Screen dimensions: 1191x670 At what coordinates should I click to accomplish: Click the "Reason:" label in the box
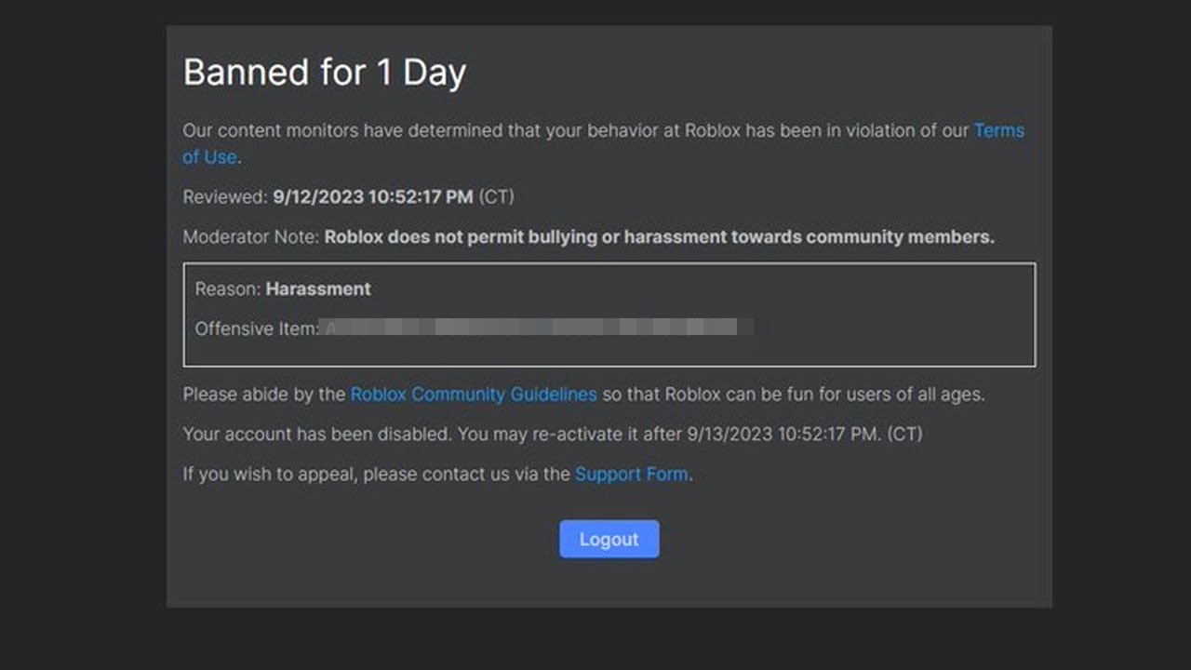228,288
